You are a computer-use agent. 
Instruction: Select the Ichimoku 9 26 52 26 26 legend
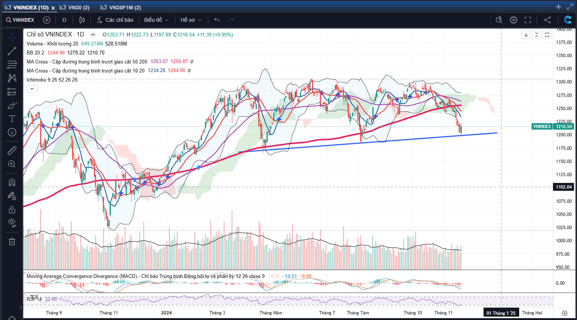[x=52, y=80]
